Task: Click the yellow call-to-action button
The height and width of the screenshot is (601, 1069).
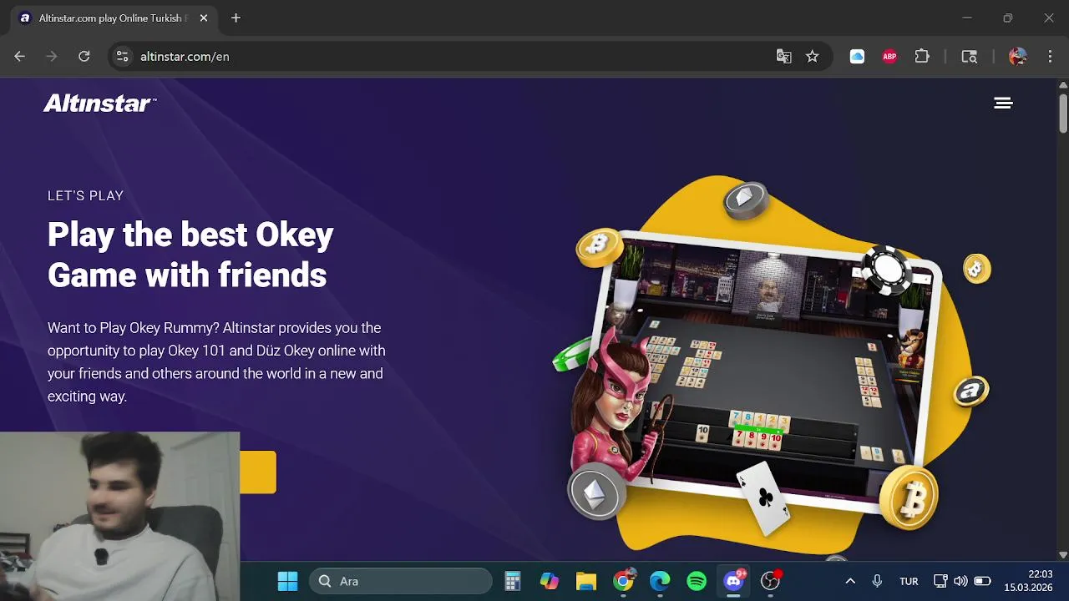Action: pos(258,472)
